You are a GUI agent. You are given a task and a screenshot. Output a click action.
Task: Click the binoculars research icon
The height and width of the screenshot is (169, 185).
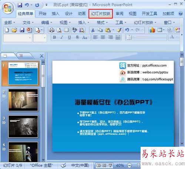82,30
